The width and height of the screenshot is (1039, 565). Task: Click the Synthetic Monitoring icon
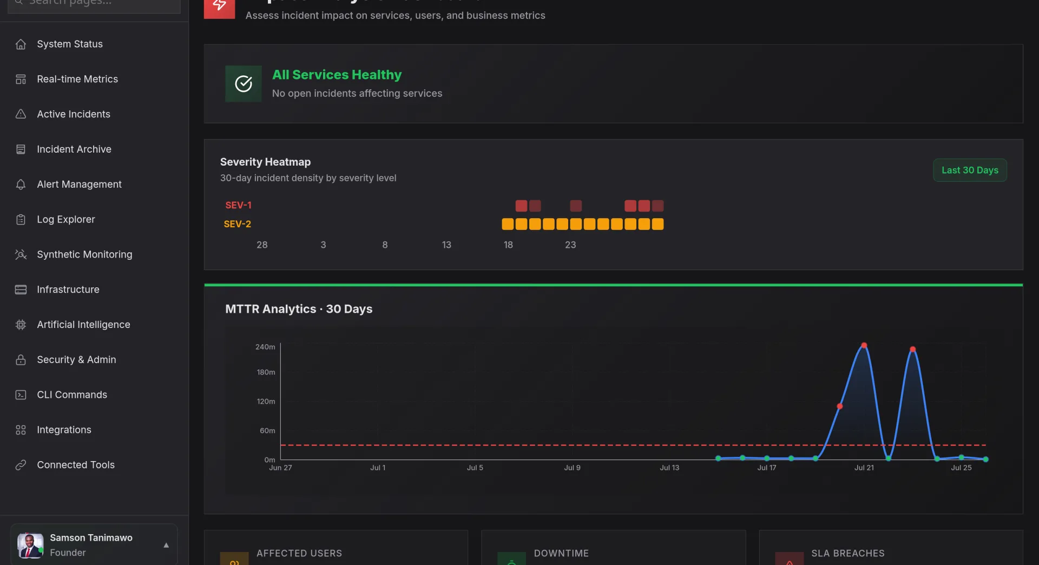(x=21, y=254)
